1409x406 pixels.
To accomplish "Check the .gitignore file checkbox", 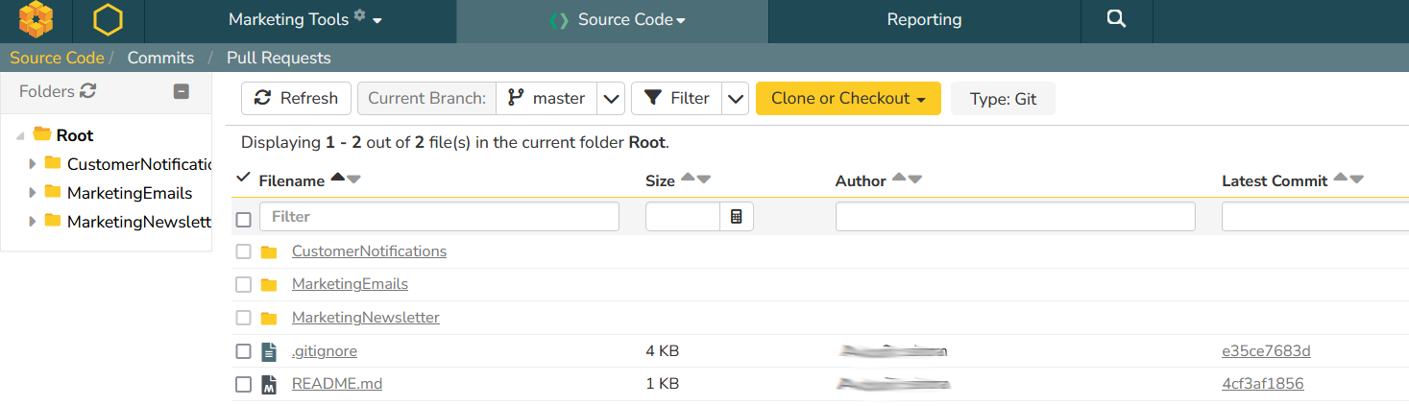I will (x=244, y=351).
